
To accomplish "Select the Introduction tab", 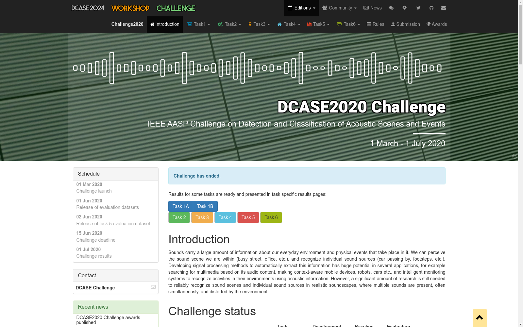I will (x=165, y=24).
